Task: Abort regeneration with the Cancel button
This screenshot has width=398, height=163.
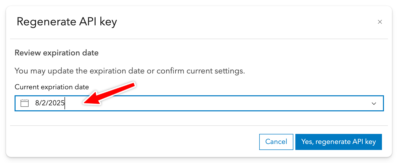Action: [x=276, y=142]
